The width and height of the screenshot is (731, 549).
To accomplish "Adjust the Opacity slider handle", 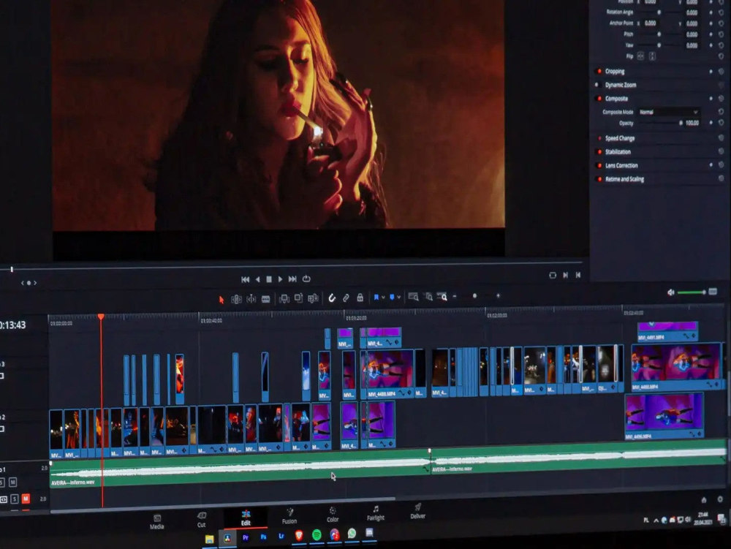I will 681,123.
